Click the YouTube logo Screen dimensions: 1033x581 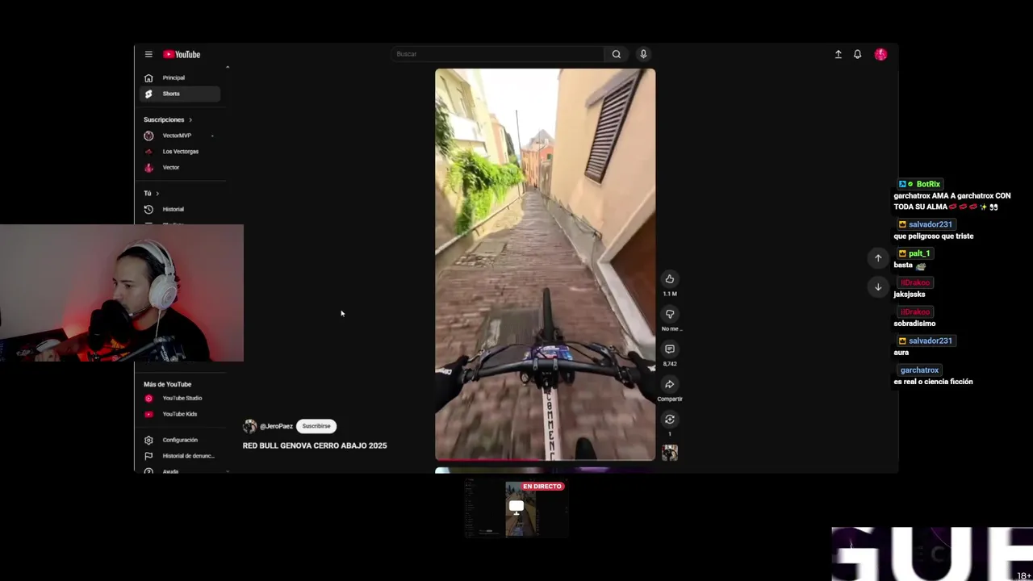coord(182,54)
